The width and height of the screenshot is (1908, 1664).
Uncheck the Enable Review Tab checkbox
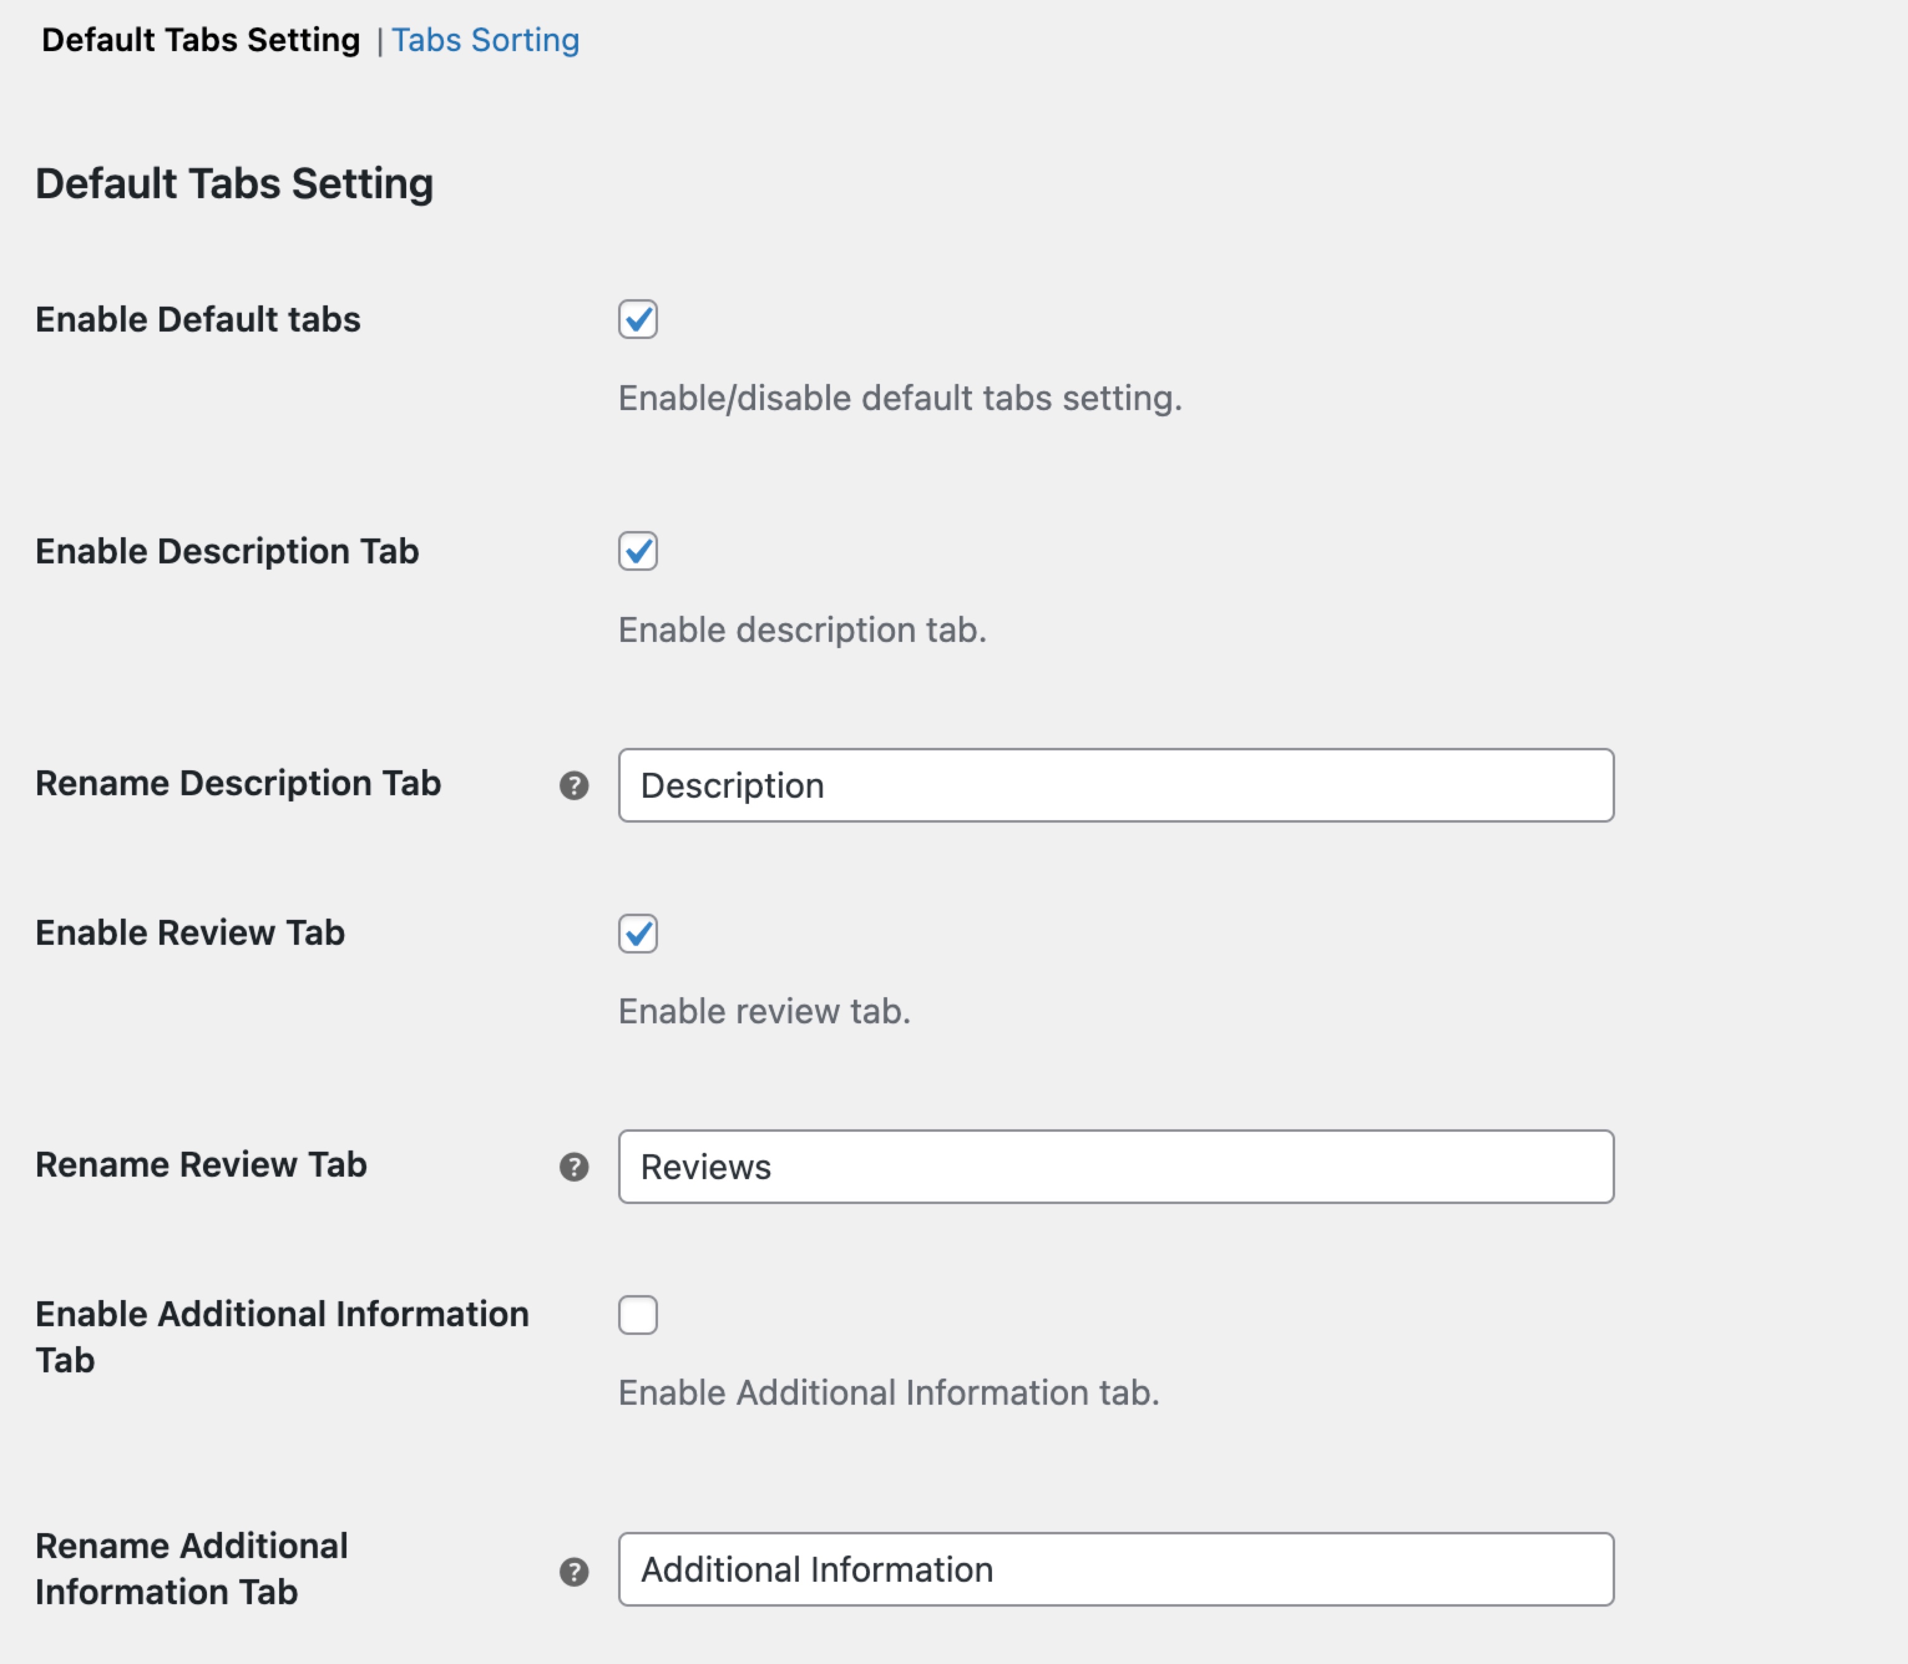click(638, 934)
